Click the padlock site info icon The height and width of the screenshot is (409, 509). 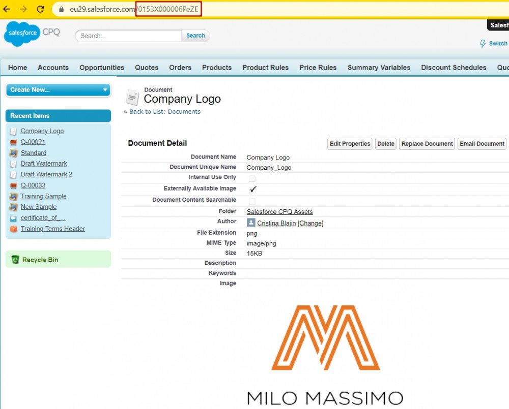click(62, 9)
